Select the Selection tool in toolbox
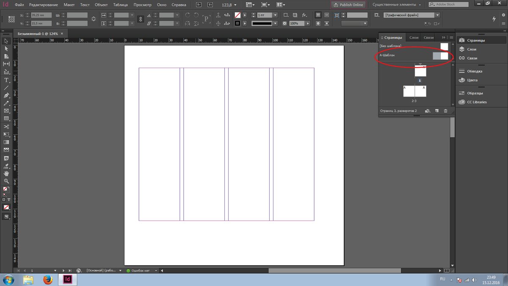The image size is (508, 286). (6, 41)
